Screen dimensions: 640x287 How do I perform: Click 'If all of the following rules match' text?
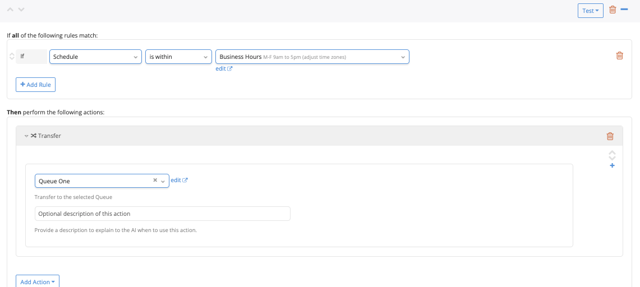pyautogui.click(x=52, y=35)
